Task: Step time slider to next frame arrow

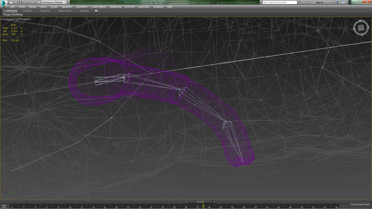Action: point(214,202)
